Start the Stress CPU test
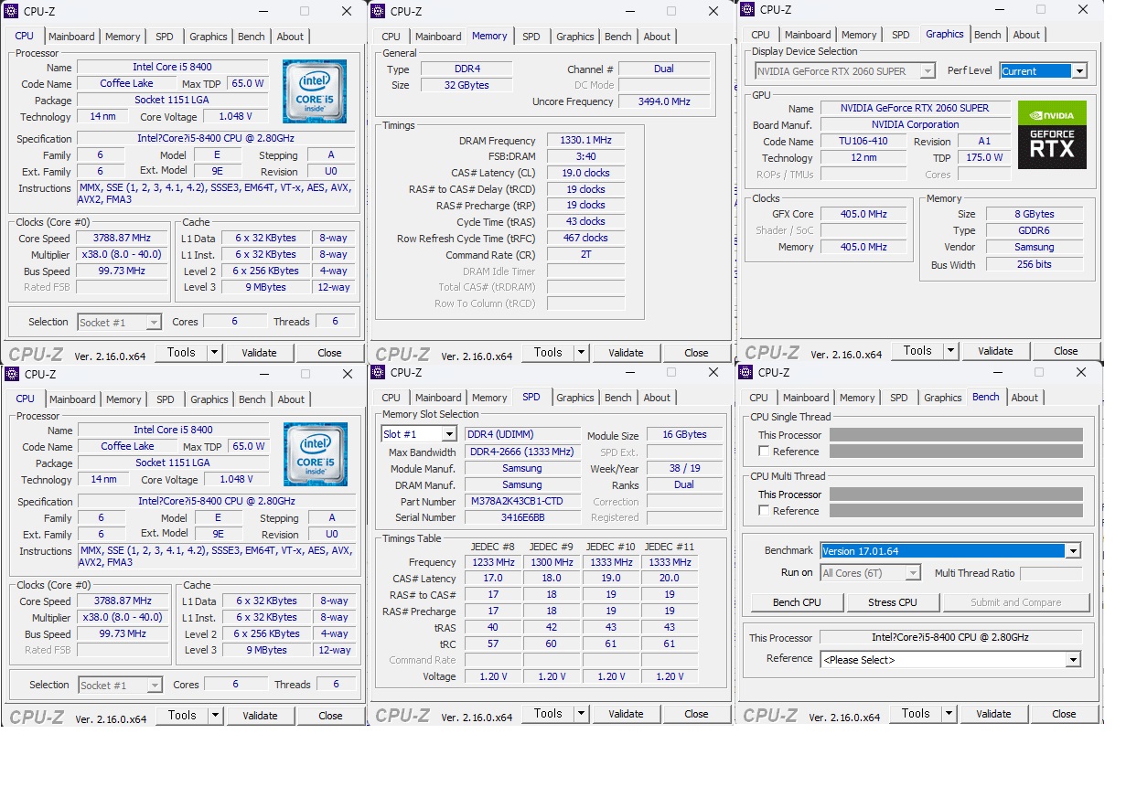 click(892, 602)
